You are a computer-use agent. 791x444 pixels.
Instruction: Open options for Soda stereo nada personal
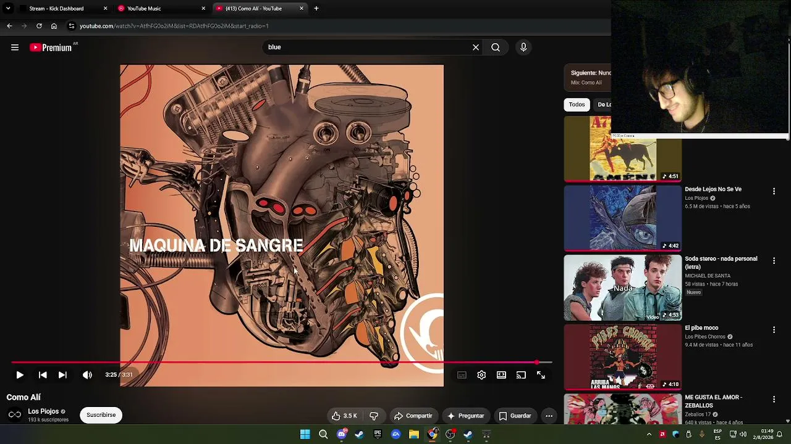pyautogui.click(x=774, y=261)
